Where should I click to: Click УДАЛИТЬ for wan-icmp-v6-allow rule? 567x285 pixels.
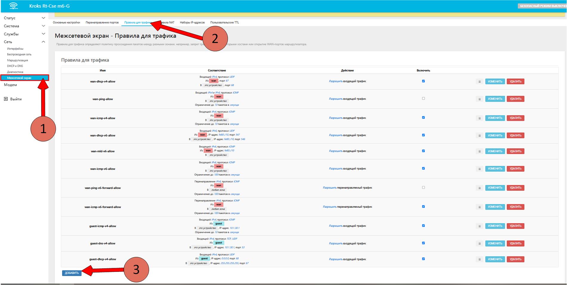pos(515,169)
